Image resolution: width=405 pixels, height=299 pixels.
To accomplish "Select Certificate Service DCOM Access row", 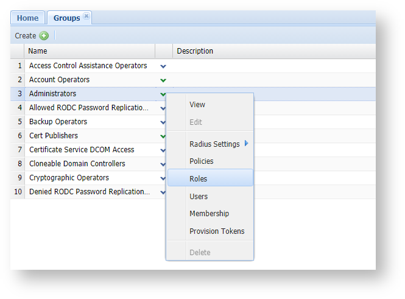I will [82, 150].
